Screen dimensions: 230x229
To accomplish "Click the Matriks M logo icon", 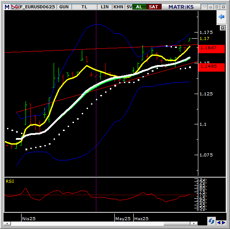I will 7,7.
